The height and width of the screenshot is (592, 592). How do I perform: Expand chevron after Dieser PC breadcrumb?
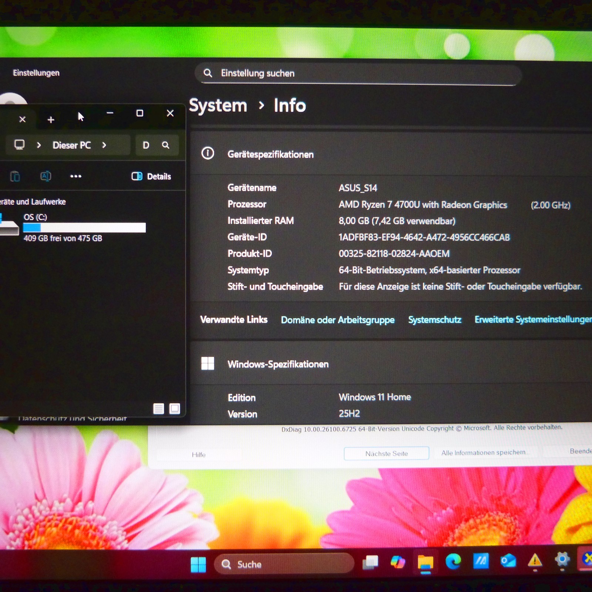point(104,145)
